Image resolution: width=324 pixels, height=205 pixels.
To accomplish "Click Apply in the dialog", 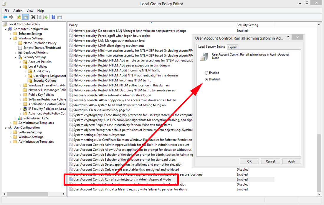I will (292, 161).
